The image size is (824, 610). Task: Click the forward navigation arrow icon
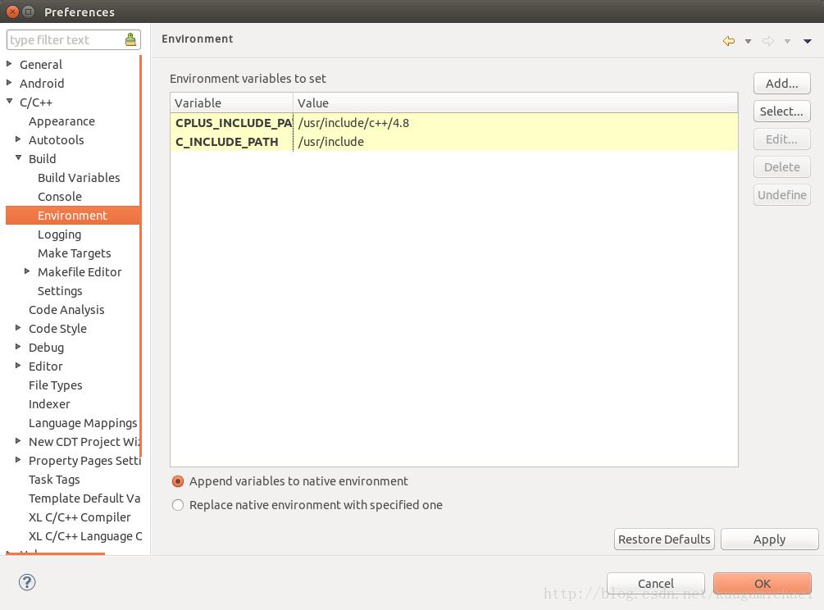point(767,41)
